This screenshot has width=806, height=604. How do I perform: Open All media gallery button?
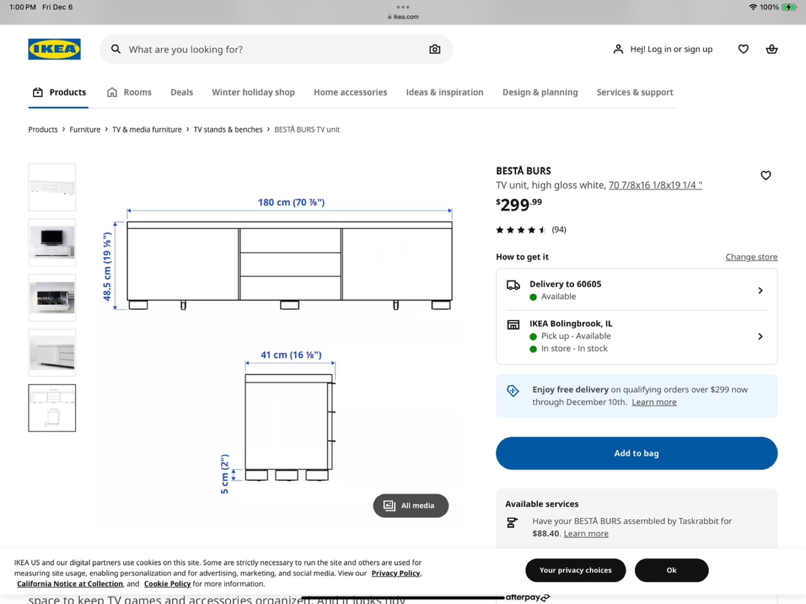(x=411, y=505)
